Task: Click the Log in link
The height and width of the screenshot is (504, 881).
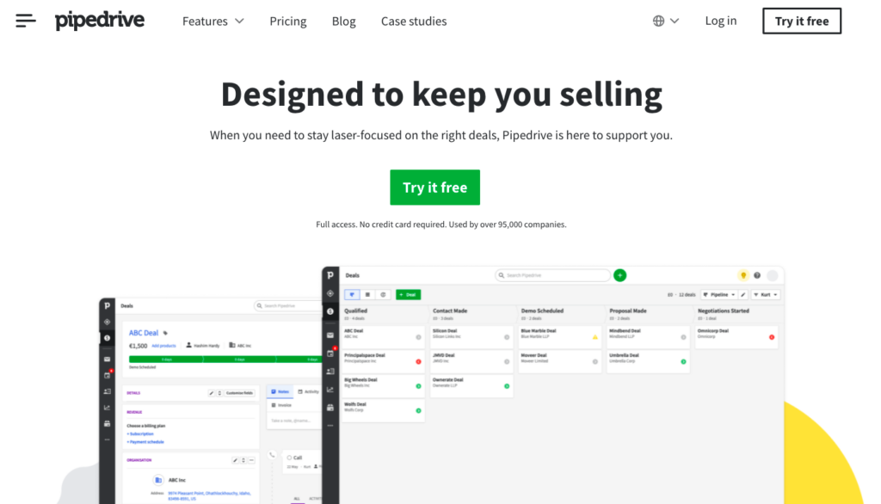Action: click(720, 21)
